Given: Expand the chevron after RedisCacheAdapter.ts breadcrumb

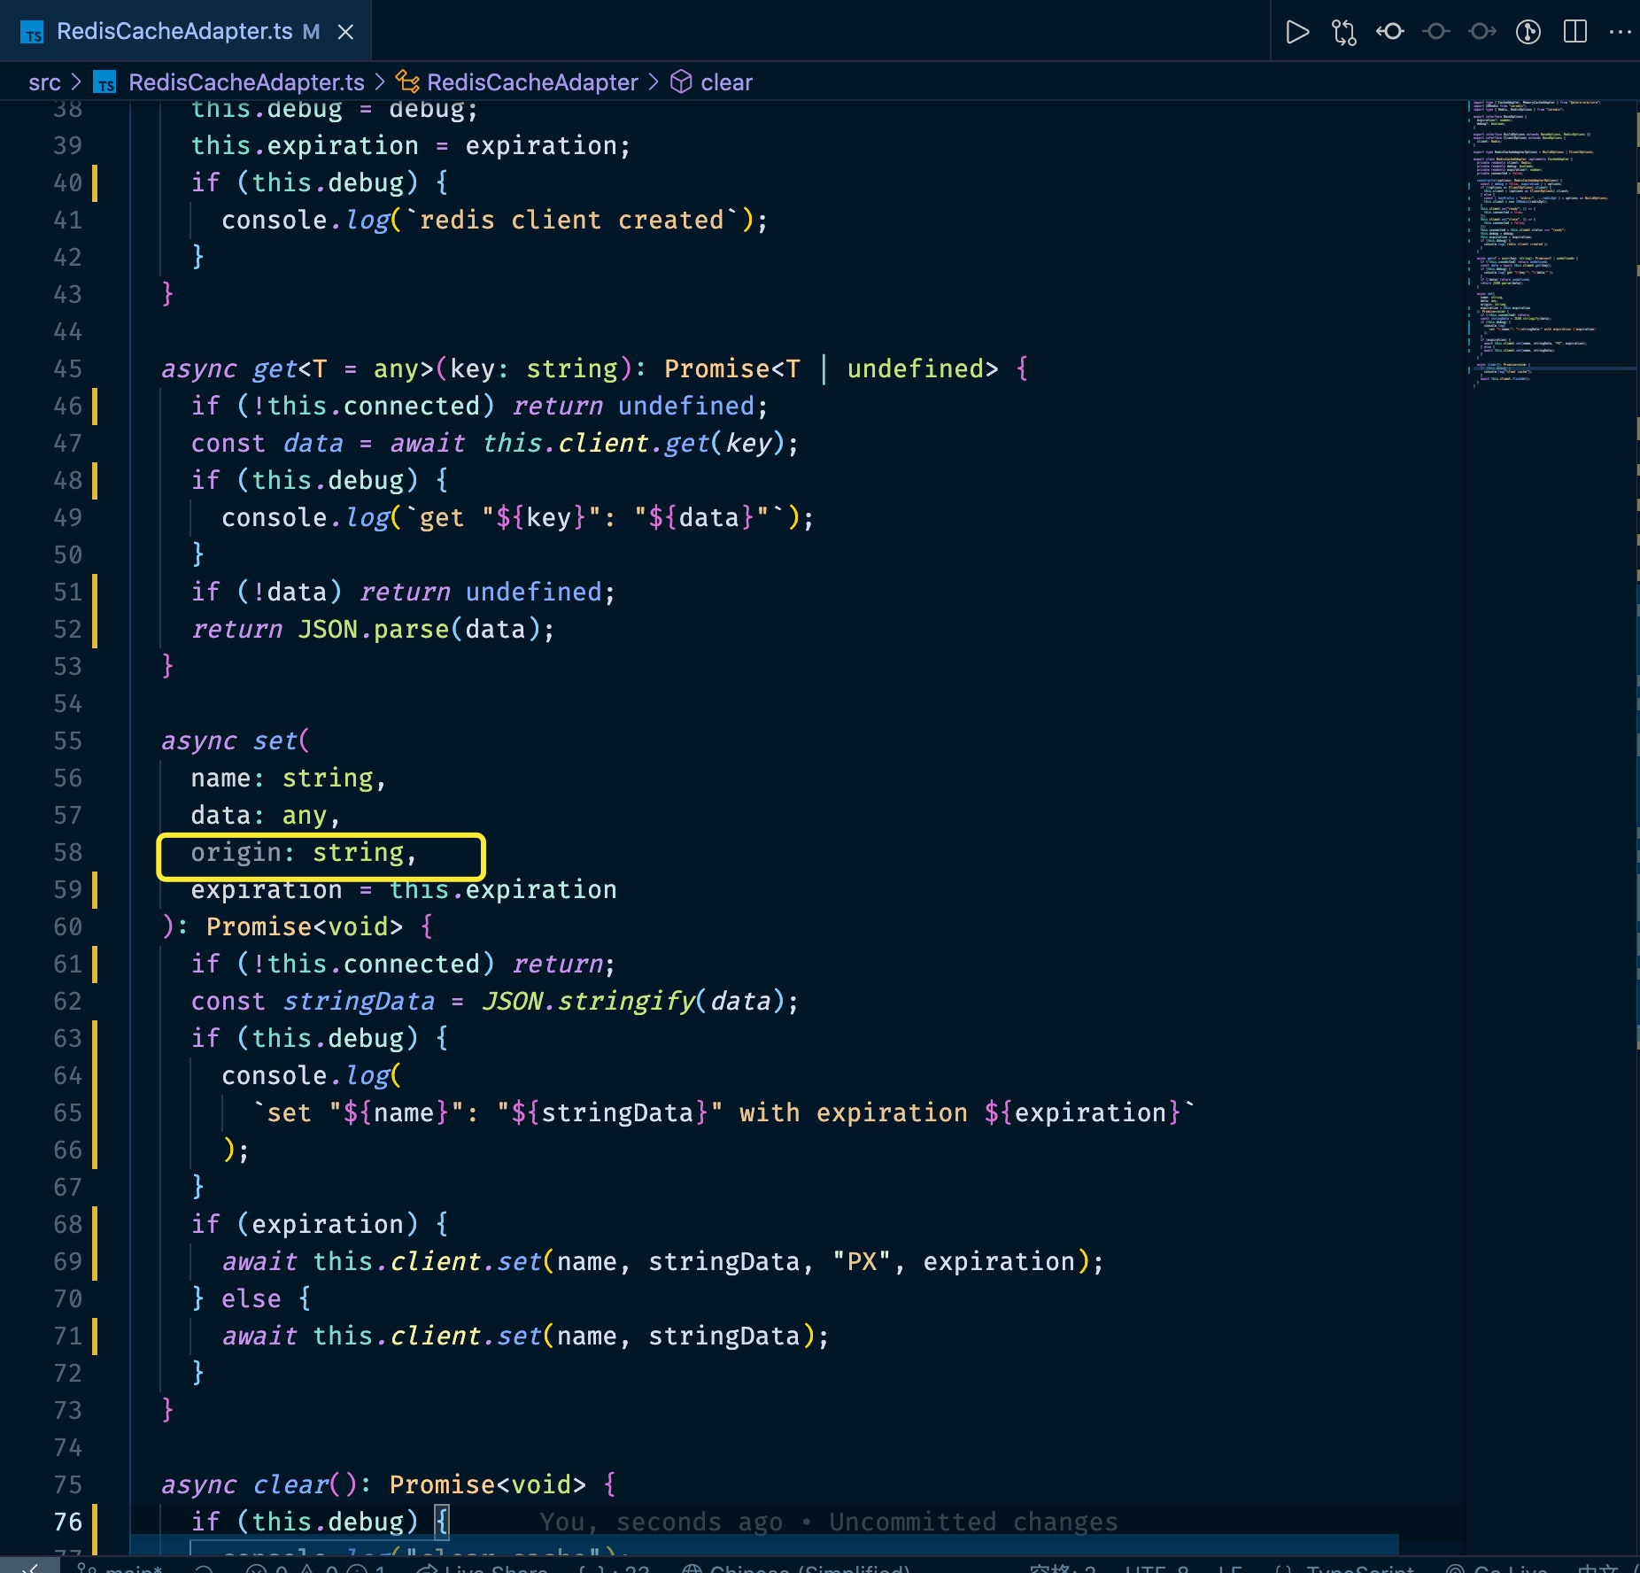Looking at the screenshot, I should 380,82.
